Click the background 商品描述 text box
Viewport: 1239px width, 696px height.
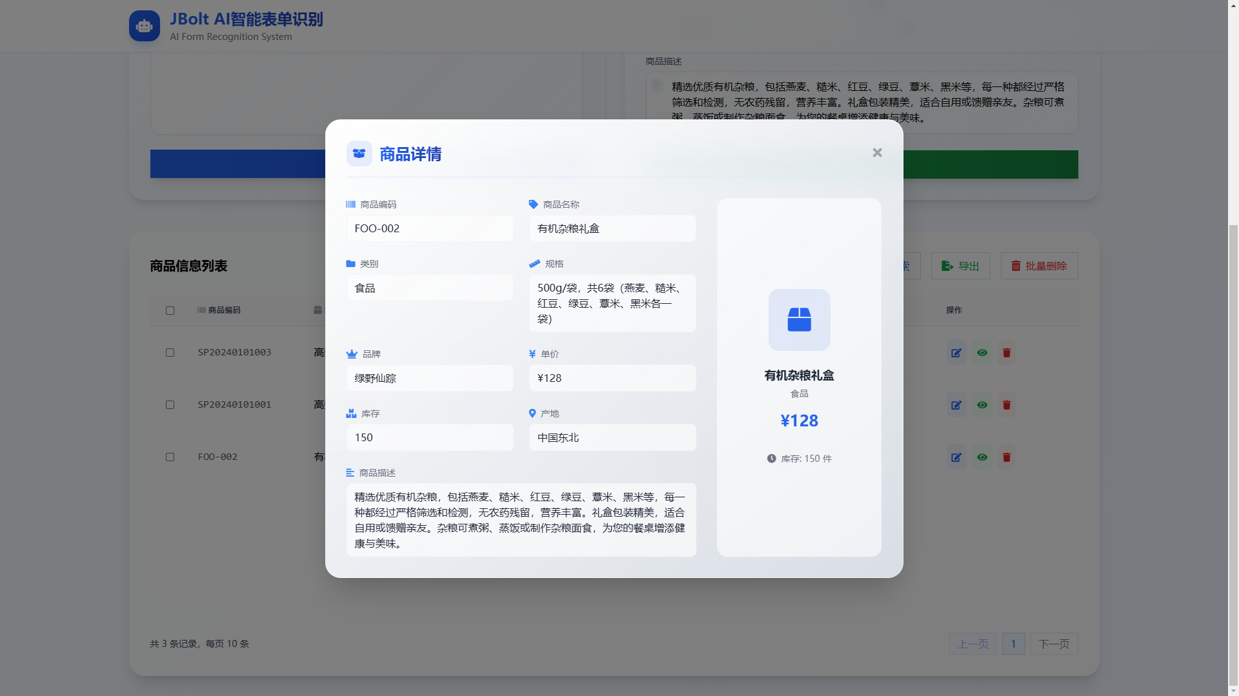click(x=862, y=103)
